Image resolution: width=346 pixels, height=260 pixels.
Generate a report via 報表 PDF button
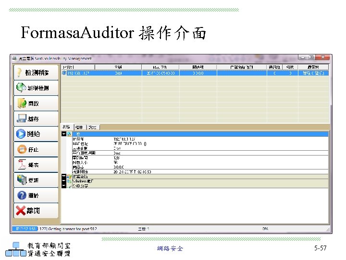36,165
